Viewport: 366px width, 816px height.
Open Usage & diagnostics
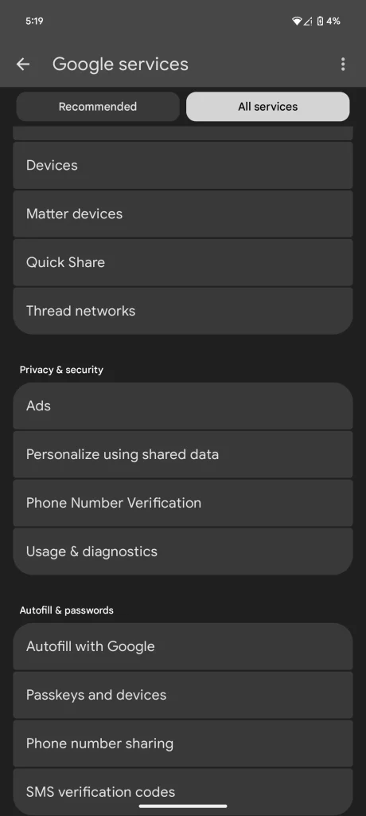click(183, 551)
